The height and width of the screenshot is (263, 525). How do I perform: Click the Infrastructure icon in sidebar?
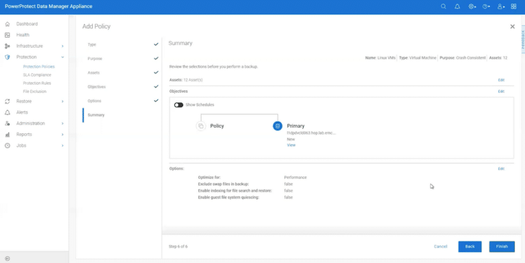pos(8,46)
